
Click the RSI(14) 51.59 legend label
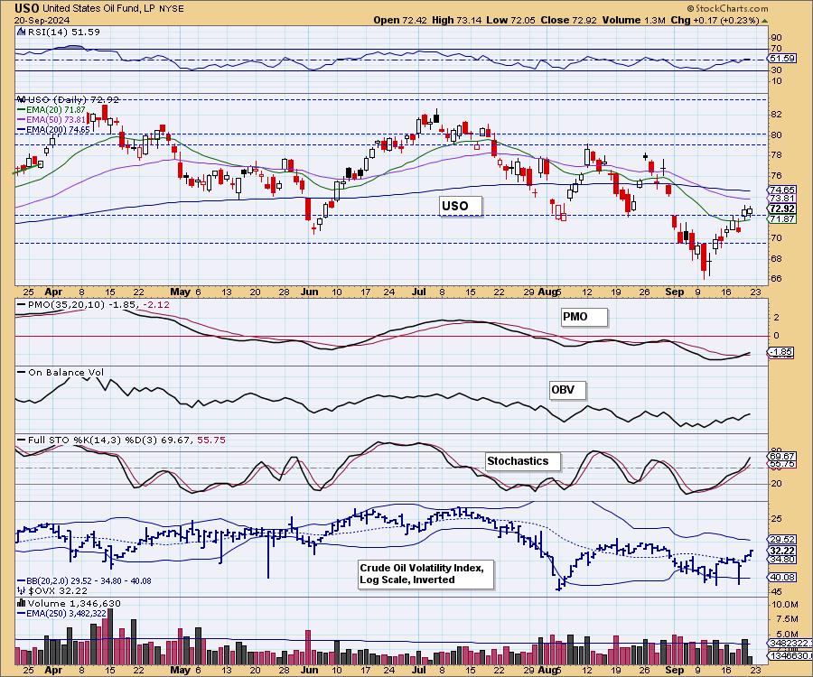62,32
